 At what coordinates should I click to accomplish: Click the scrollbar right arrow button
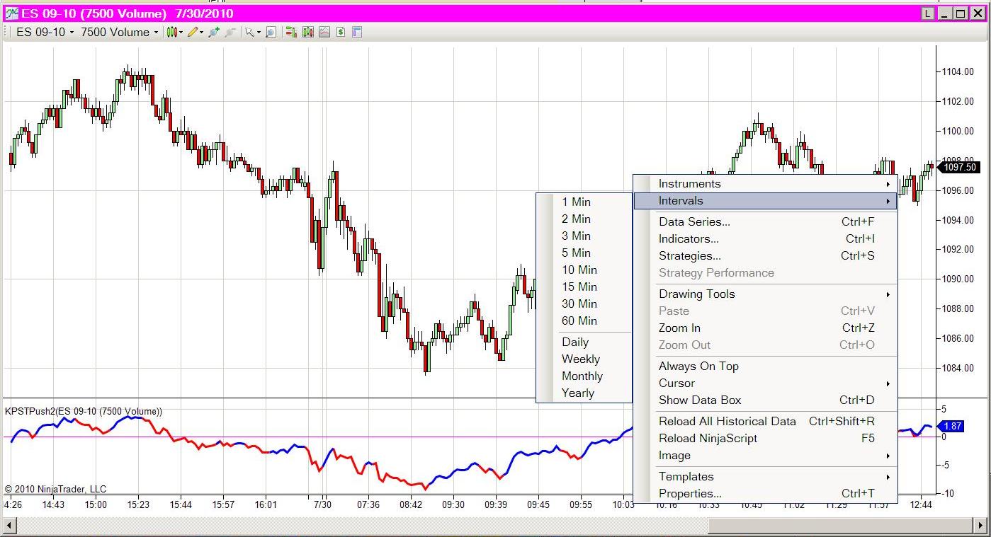pos(980,526)
